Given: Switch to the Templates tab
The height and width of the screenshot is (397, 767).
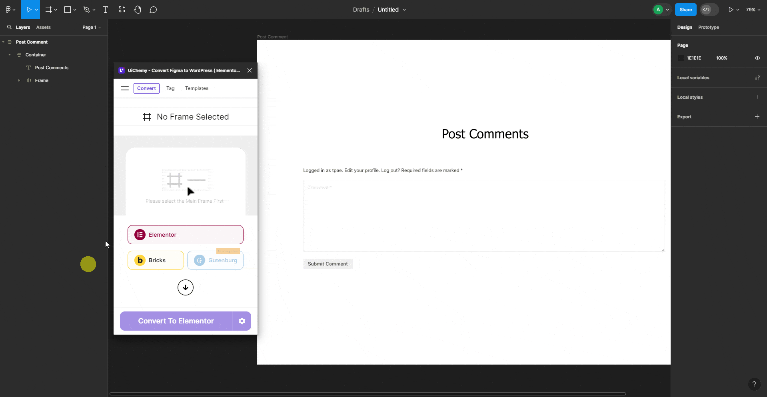Looking at the screenshot, I should click(x=196, y=88).
